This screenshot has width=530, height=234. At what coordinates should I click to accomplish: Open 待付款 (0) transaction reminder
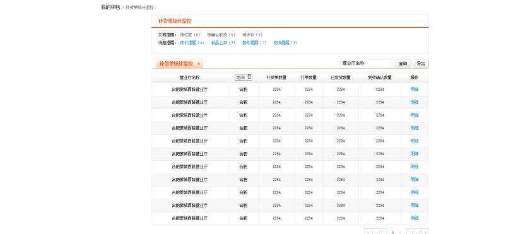[190, 35]
